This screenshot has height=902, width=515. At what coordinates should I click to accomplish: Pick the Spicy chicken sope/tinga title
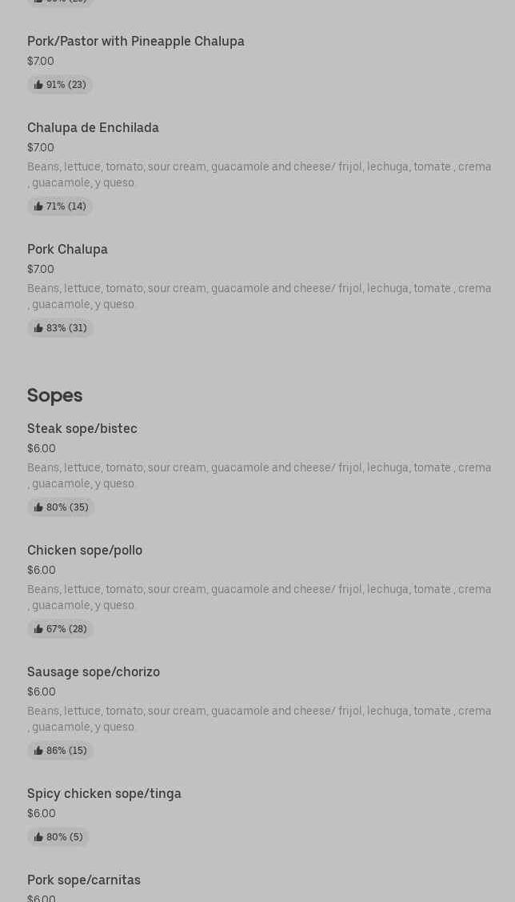pos(104,794)
